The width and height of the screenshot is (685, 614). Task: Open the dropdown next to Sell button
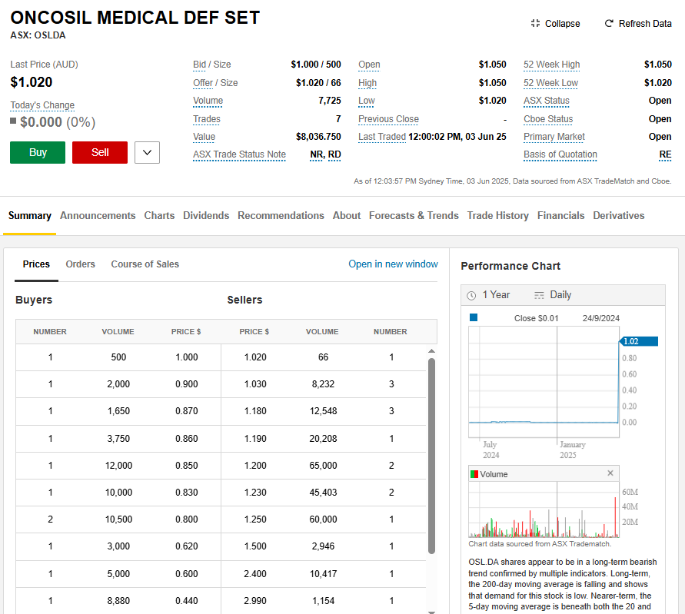(x=147, y=152)
